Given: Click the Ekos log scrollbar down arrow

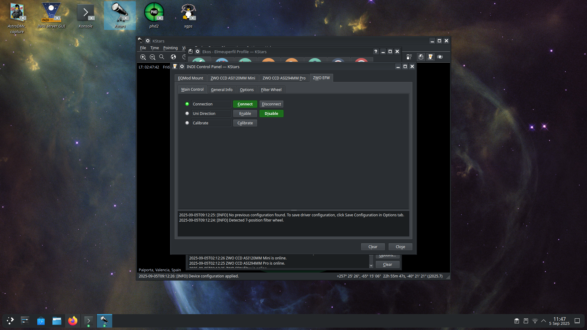Looking at the screenshot, I should 371,266.
